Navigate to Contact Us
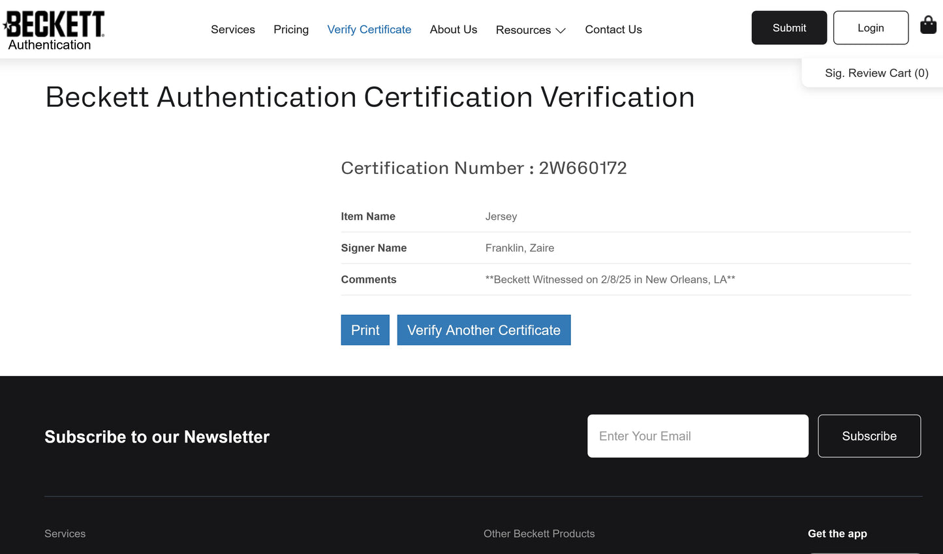The image size is (943, 554). (x=613, y=29)
